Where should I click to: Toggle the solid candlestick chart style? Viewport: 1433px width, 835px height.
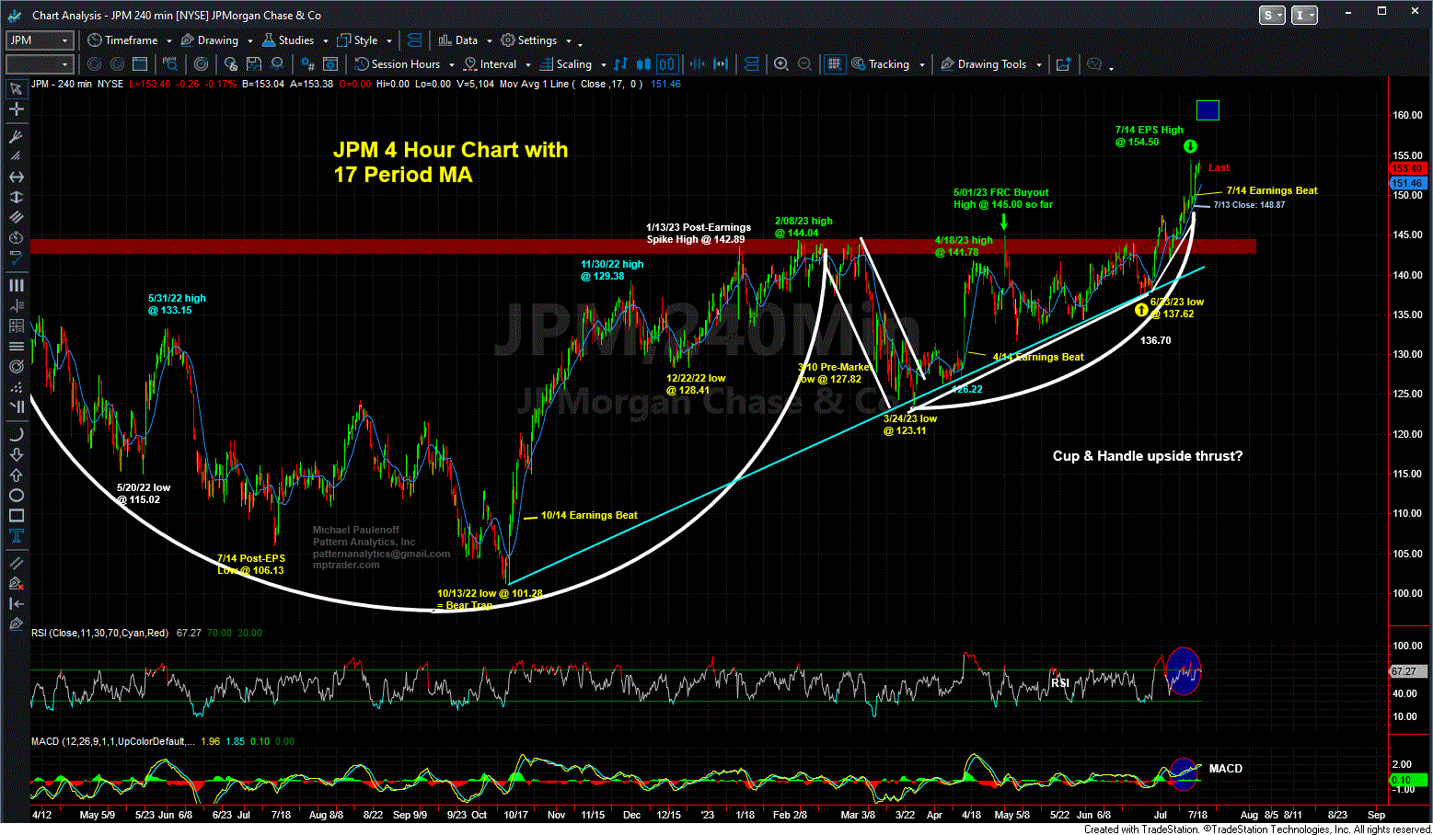coord(644,64)
